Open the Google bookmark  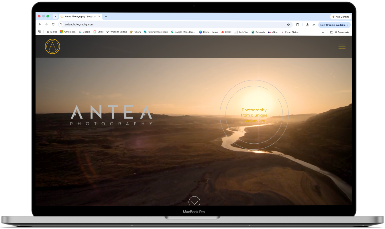pos(85,32)
